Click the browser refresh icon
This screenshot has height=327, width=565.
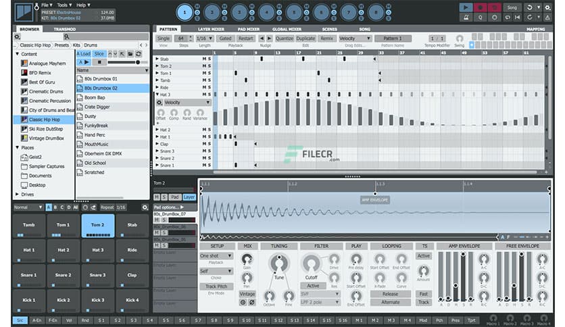pyautogui.click(x=139, y=53)
